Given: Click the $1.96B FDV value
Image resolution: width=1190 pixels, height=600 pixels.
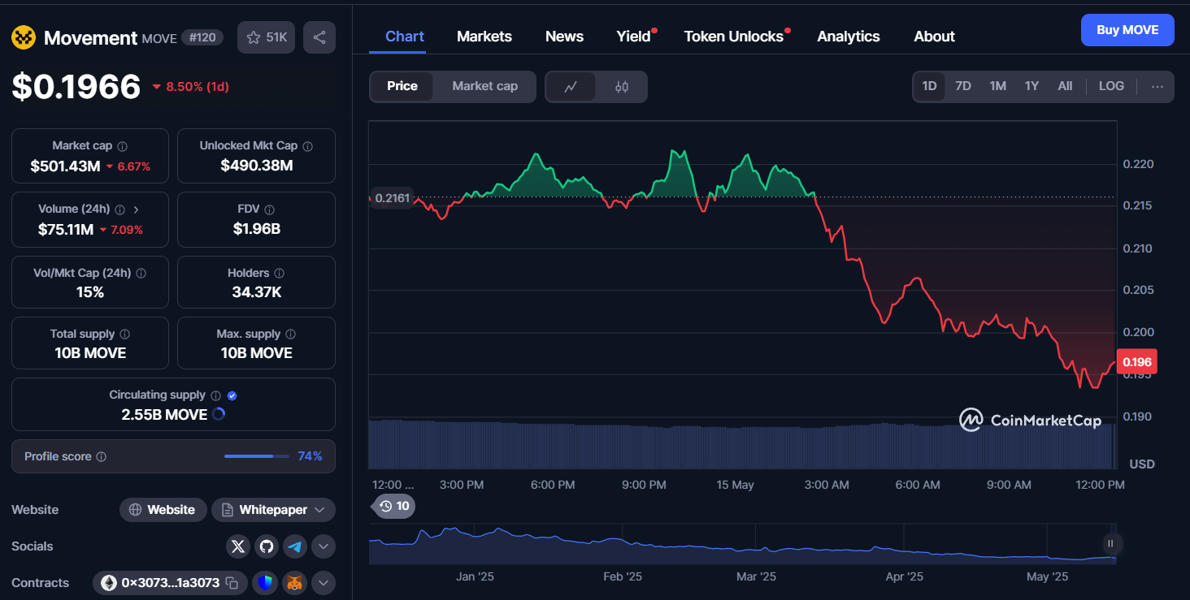Looking at the screenshot, I should click(x=257, y=229).
